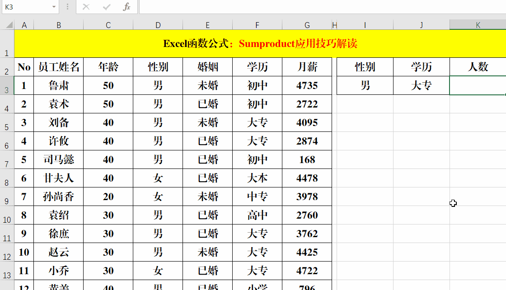Select column K header

(x=478, y=25)
